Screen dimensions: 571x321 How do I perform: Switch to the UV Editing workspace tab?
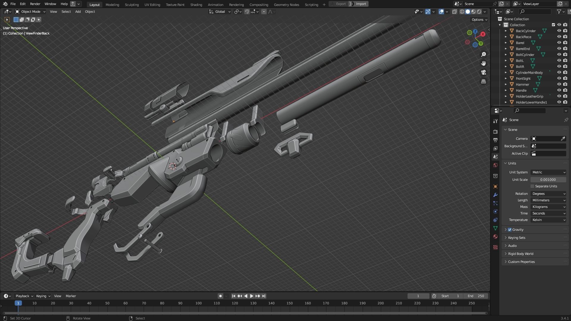[x=152, y=4]
